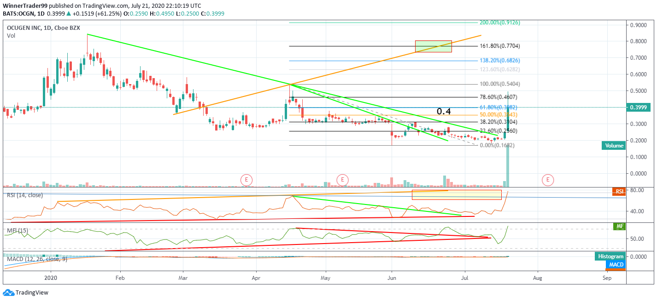The height and width of the screenshot is (301, 657).
Task: Click the 'MFI (15)' indicator legend
Action: pyautogui.click(x=17, y=230)
